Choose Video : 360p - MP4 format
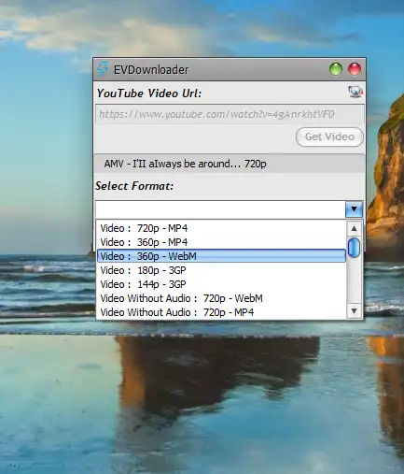Image resolution: width=404 pixels, height=474 pixels. point(221,242)
